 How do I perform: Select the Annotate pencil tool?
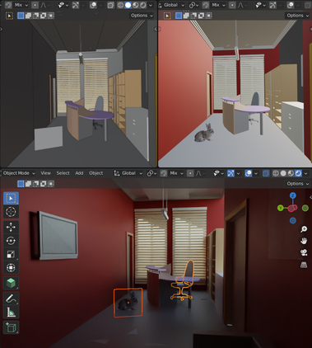(x=11, y=299)
